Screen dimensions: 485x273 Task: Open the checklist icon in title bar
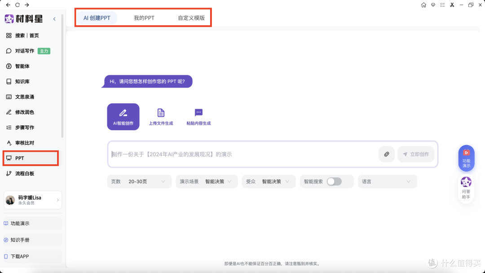pyautogui.click(x=443, y=5)
